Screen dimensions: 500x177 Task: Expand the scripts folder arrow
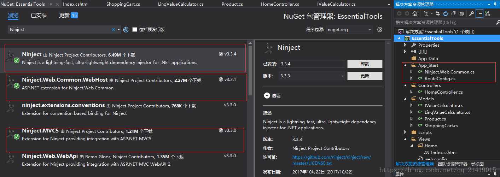click(406, 132)
